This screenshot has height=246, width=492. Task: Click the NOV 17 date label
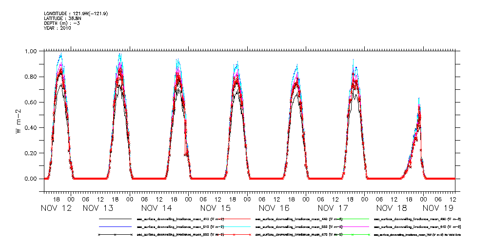[333, 208]
